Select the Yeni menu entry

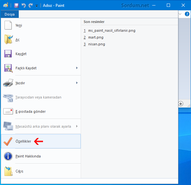41,25
